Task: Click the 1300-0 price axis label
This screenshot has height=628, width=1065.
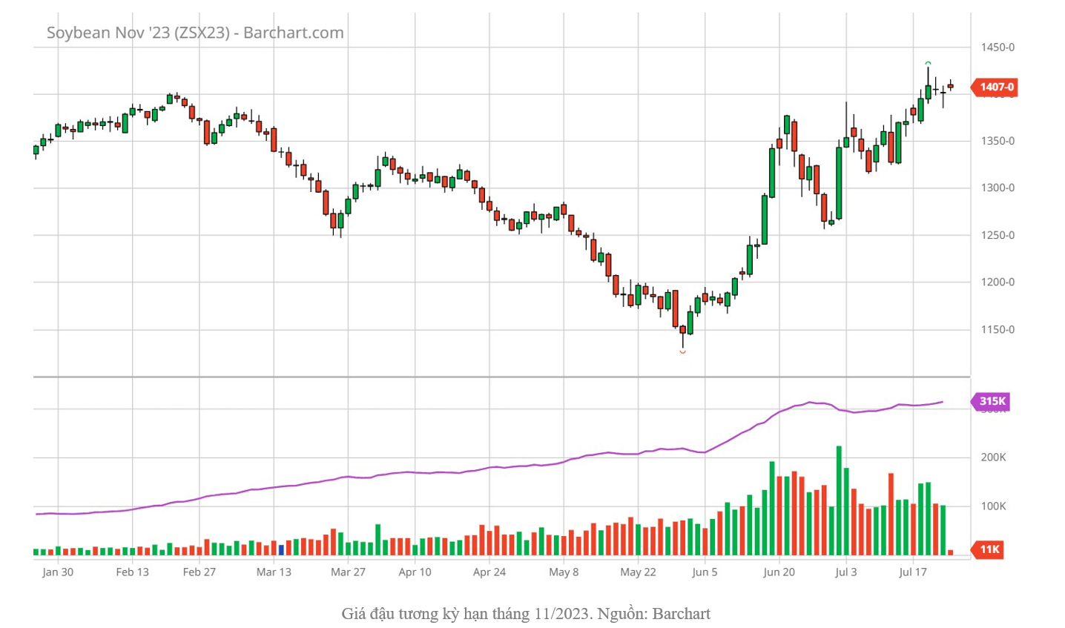Action: pos(998,188)
